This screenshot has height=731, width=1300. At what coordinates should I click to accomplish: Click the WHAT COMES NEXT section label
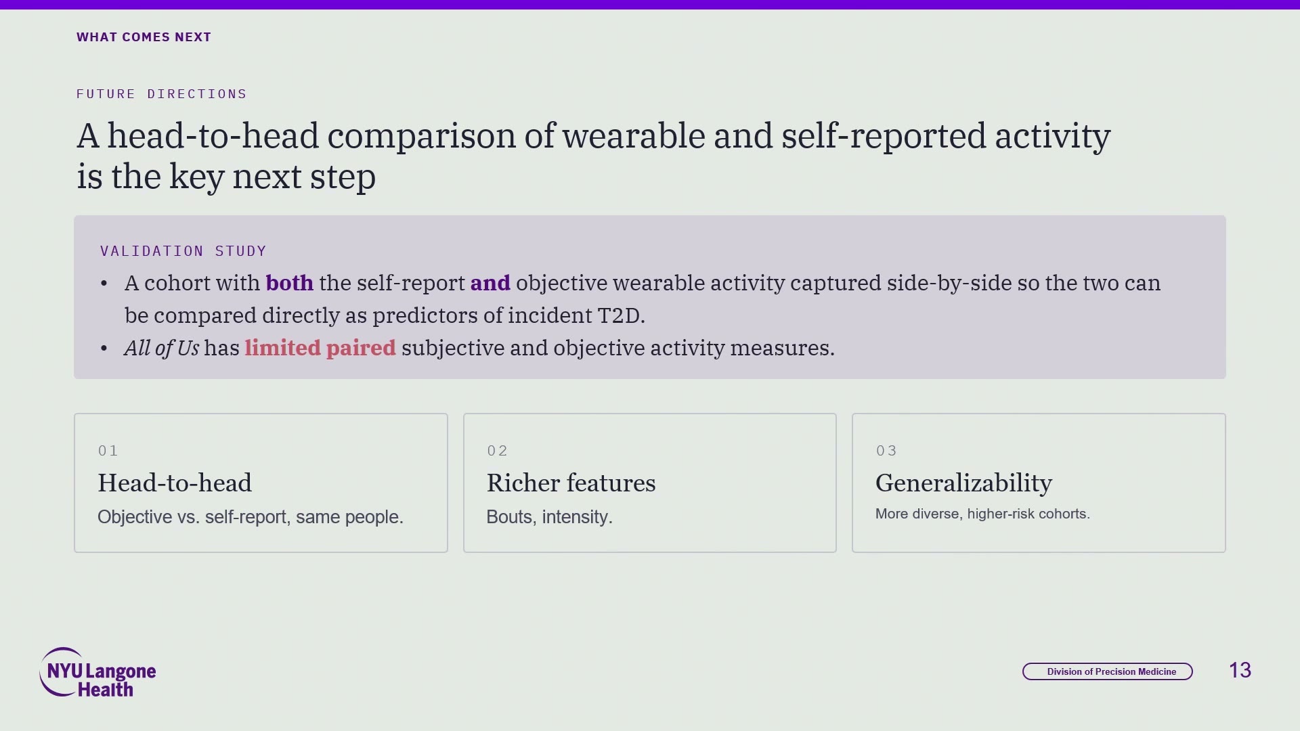point(144,37)
